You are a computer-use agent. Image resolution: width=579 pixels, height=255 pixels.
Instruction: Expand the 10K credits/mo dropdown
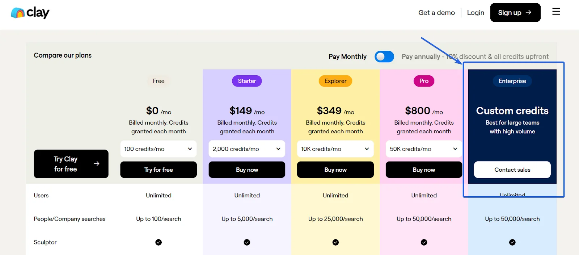coord(335,149)
